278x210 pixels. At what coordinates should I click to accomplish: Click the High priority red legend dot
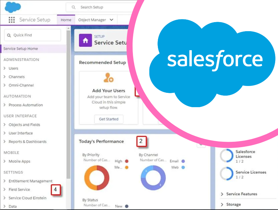pyautogui.click(x=127, y=161)
